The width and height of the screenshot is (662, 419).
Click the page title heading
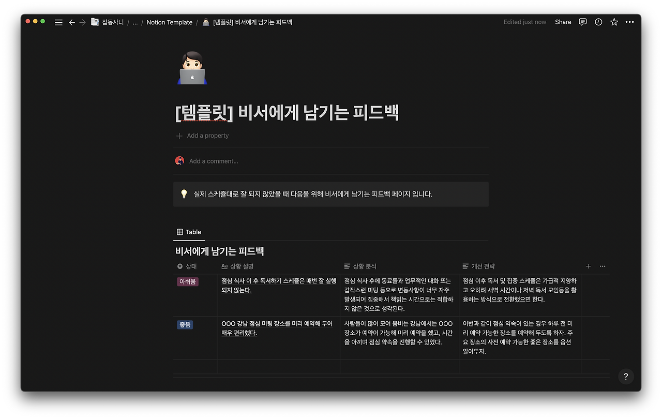(287, 112)
